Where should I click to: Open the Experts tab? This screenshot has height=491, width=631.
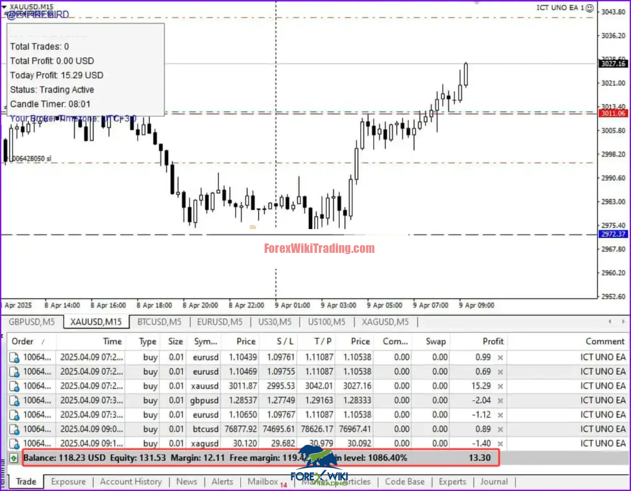coord(452,482)
